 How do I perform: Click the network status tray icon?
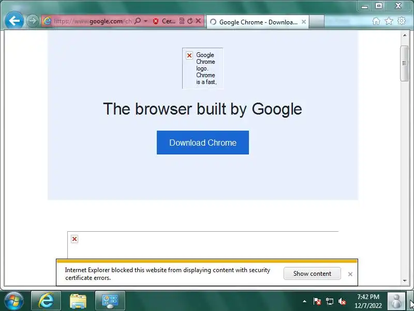(x=330, y=301)
